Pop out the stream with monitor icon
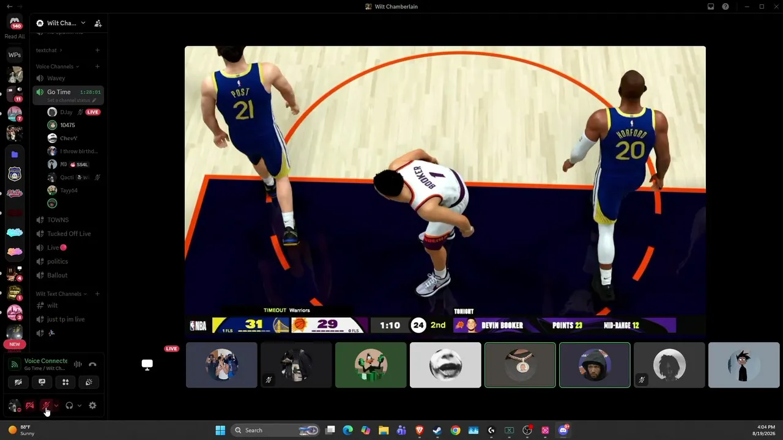The width and height of the screenshot is (783, 440). point(147,365)
